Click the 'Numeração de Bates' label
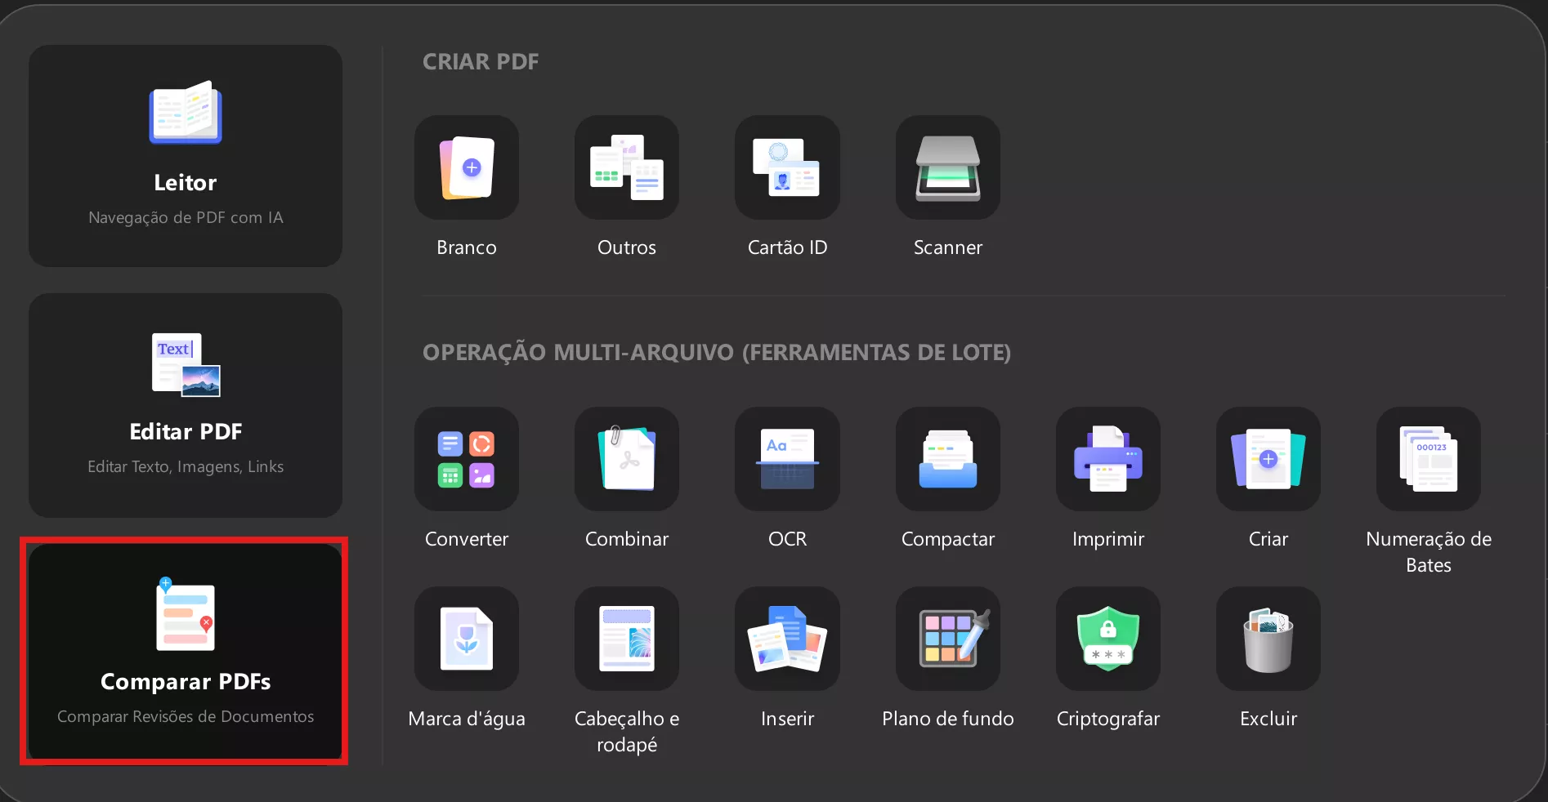Image resolution: width=1548 pixels, height=802 pixels. [x=1429, y=552]
